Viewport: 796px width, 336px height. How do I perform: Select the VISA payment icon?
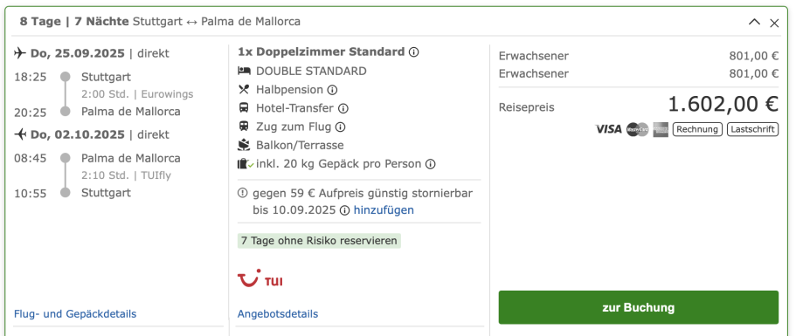(608, 129)
